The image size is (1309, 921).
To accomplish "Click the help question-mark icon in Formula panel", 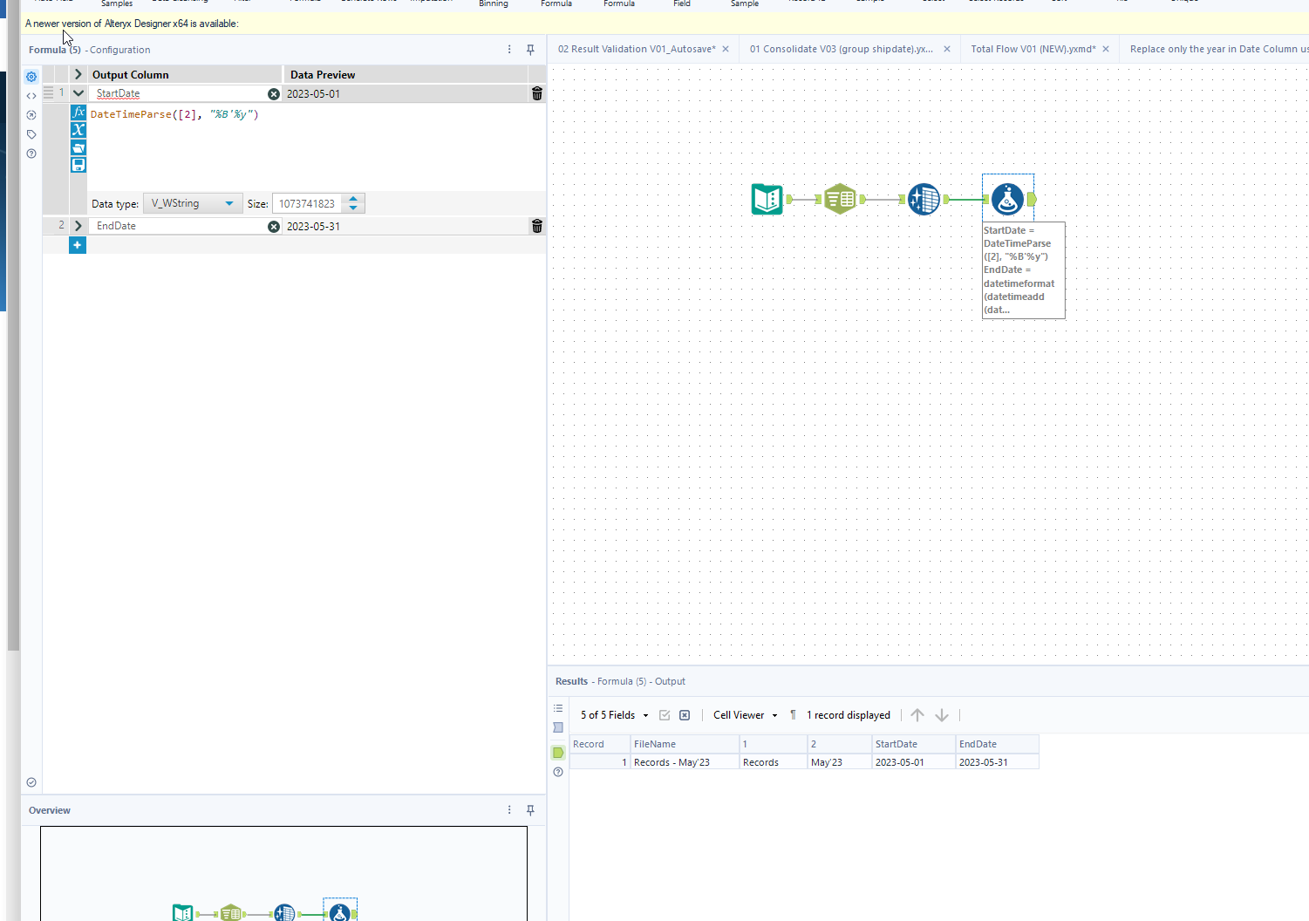I will [31, 153].
